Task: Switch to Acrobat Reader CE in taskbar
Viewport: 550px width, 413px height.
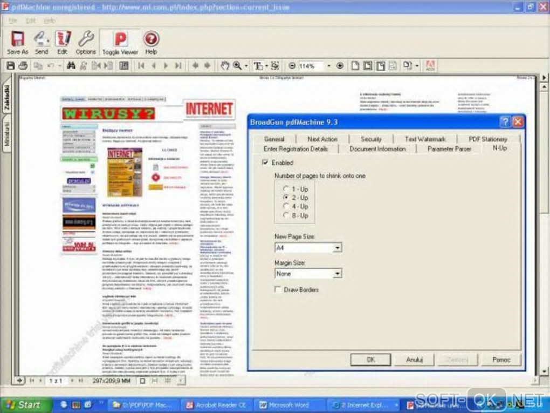Action: click(x=216, y=405)
